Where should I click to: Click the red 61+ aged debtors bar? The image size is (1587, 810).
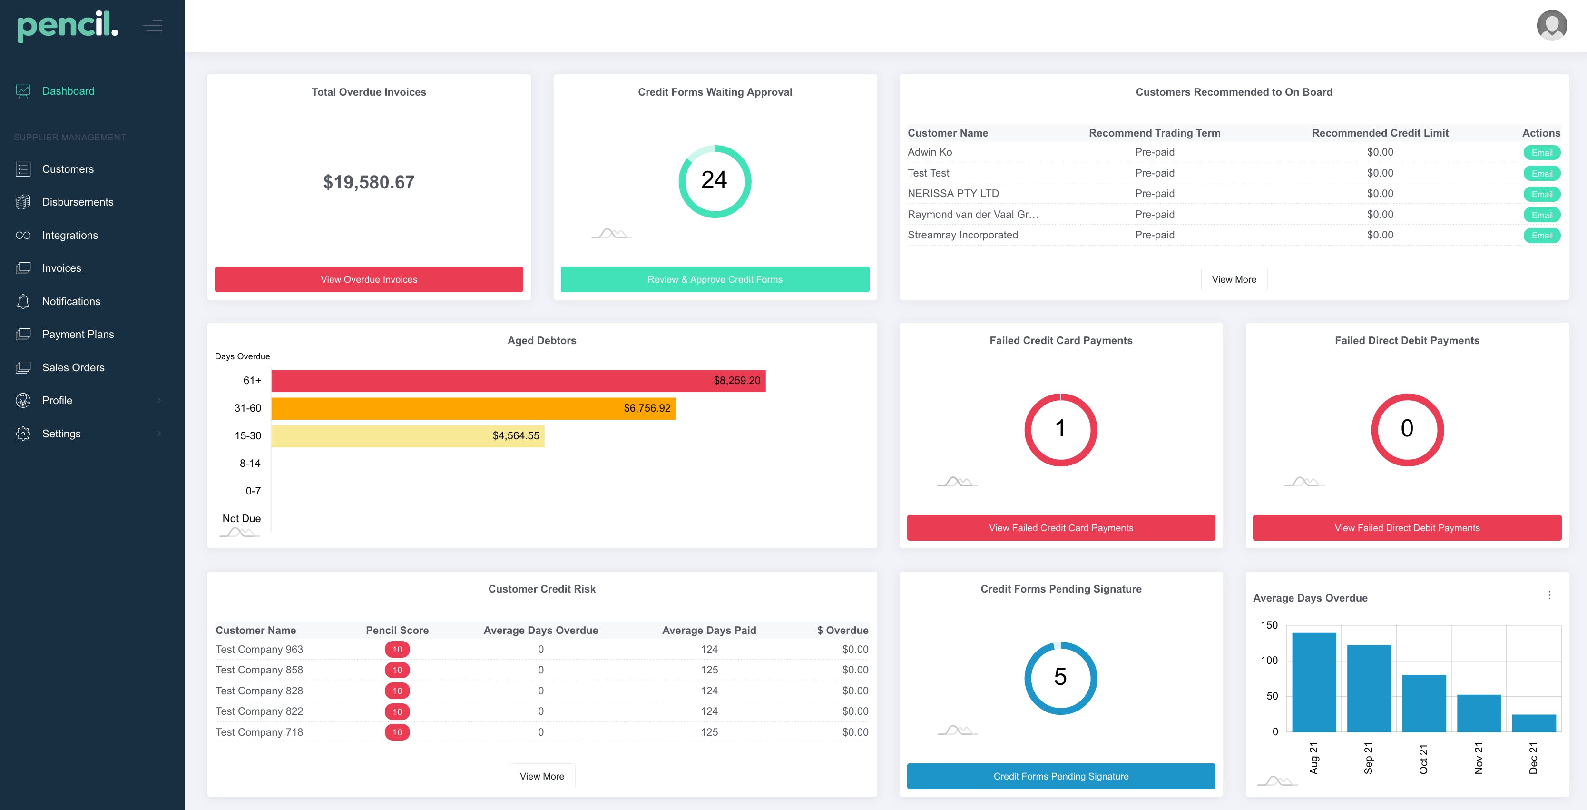[x=518, y=381]
